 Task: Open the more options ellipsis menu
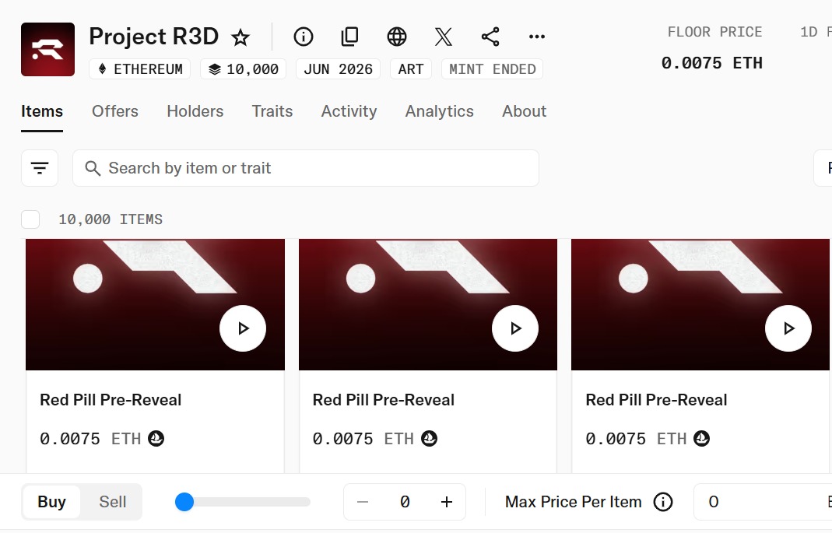point(537,37)
